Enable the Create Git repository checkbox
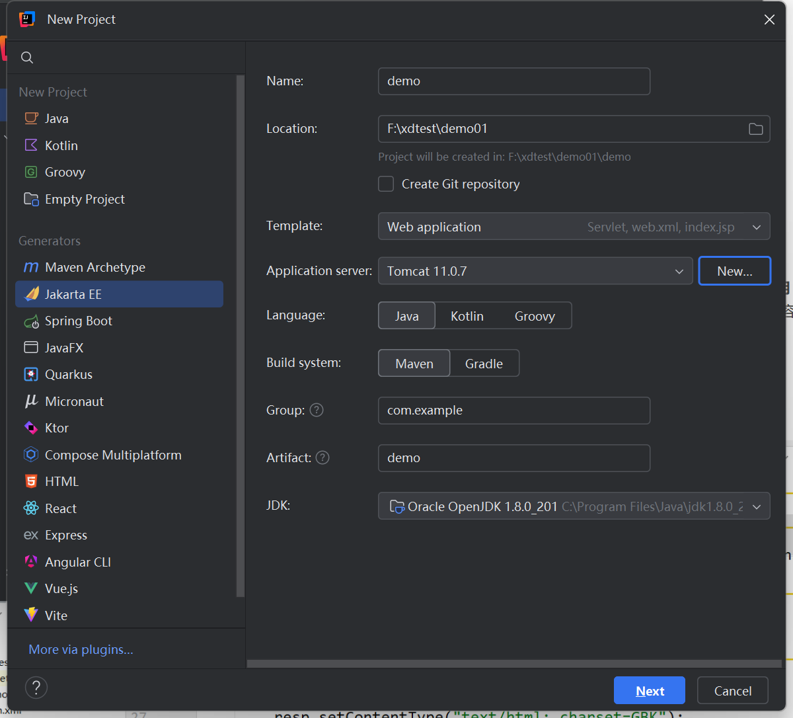Viewport: 793px width, 718px height. click(386, 184)
